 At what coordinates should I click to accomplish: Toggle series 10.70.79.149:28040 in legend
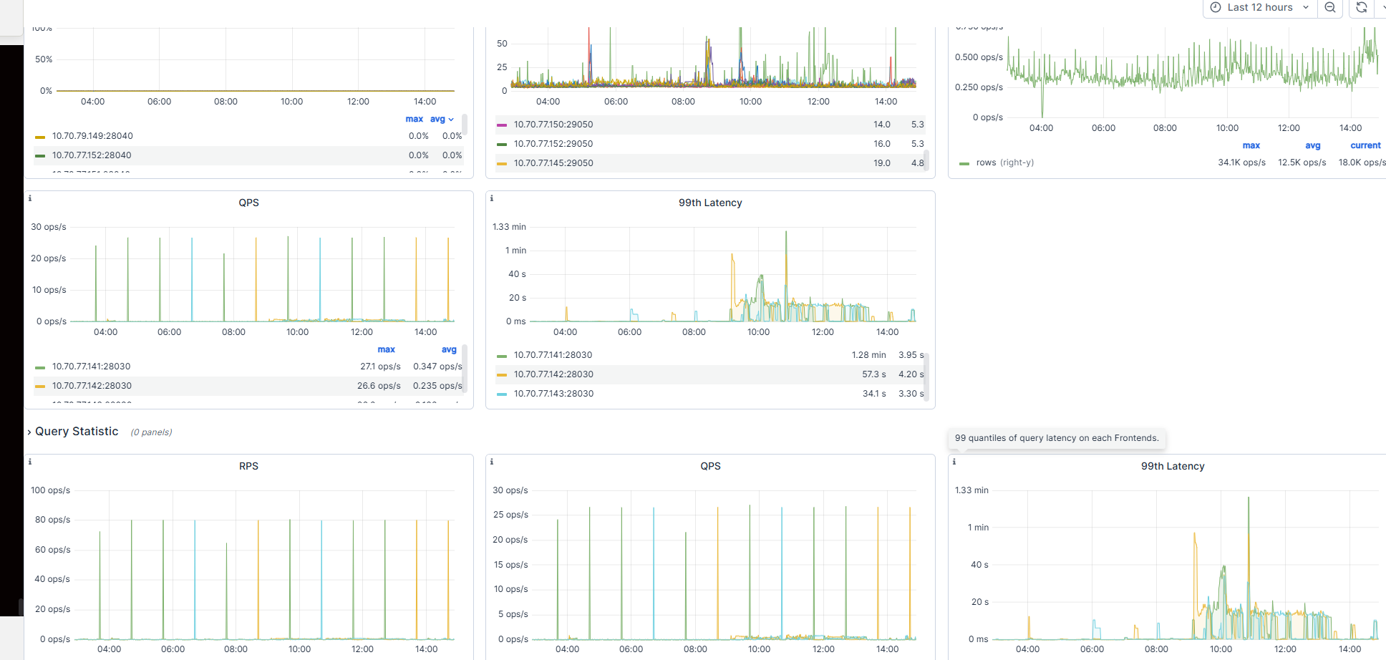pyautogui.click(x=92, y=136)
